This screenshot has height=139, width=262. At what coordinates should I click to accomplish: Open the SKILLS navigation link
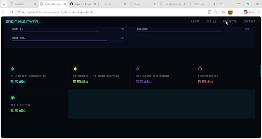pos(211,22)
